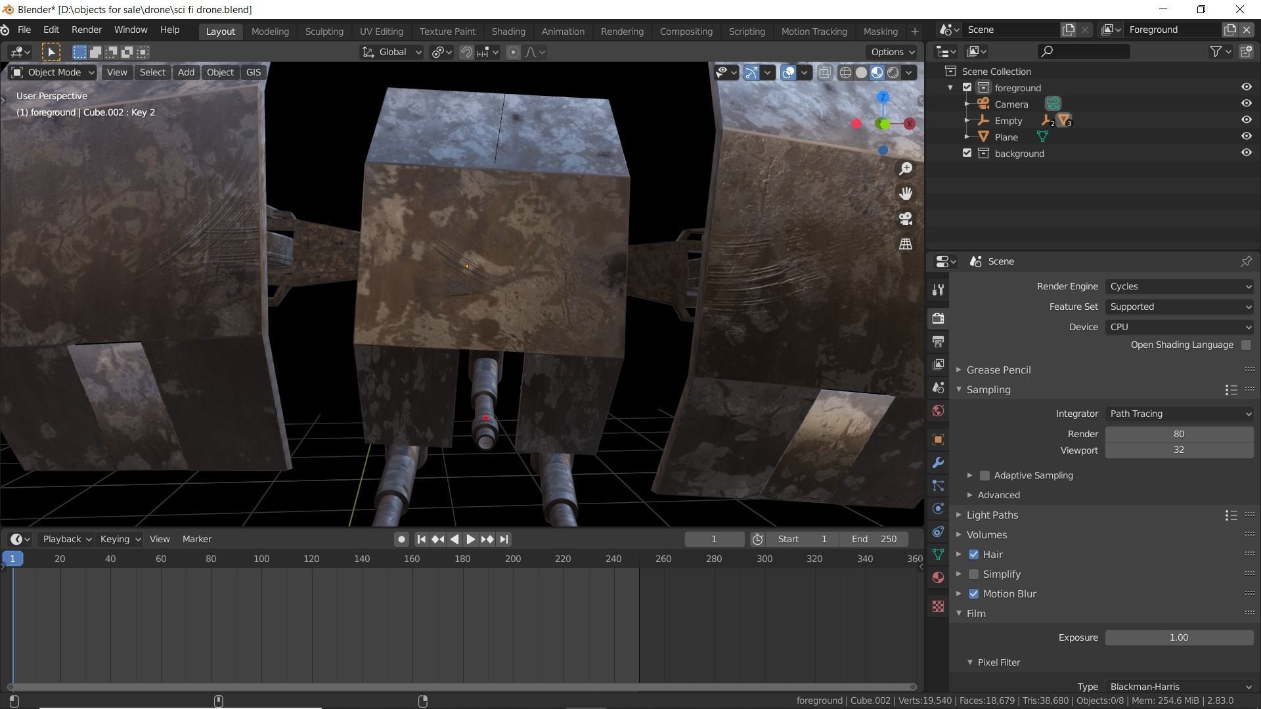Open the Material Properties tab icon

(938, 578)
